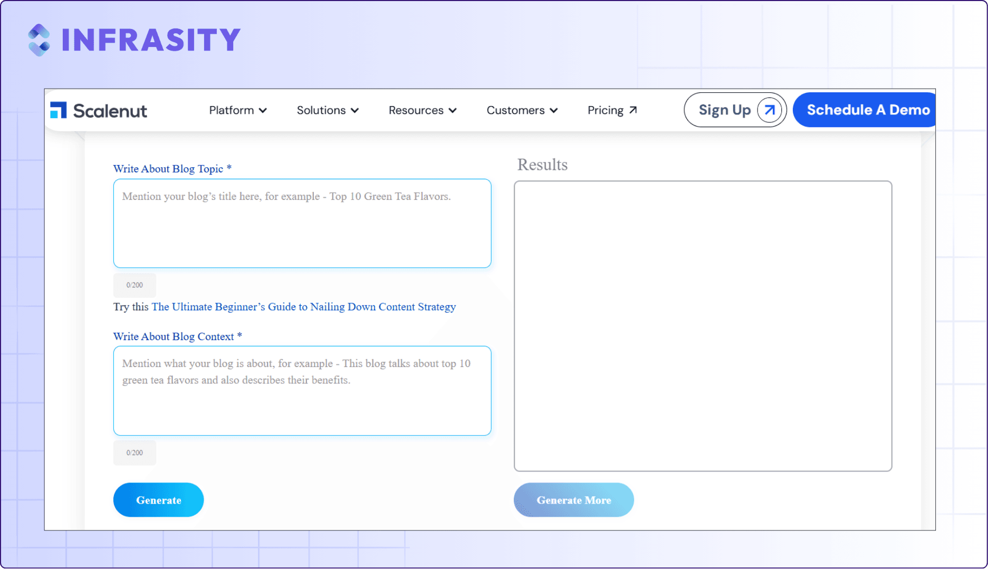Click the Scalenut brand name
Image resolution: width=988 pixels, height=569 pixels.
pos(110,111)
